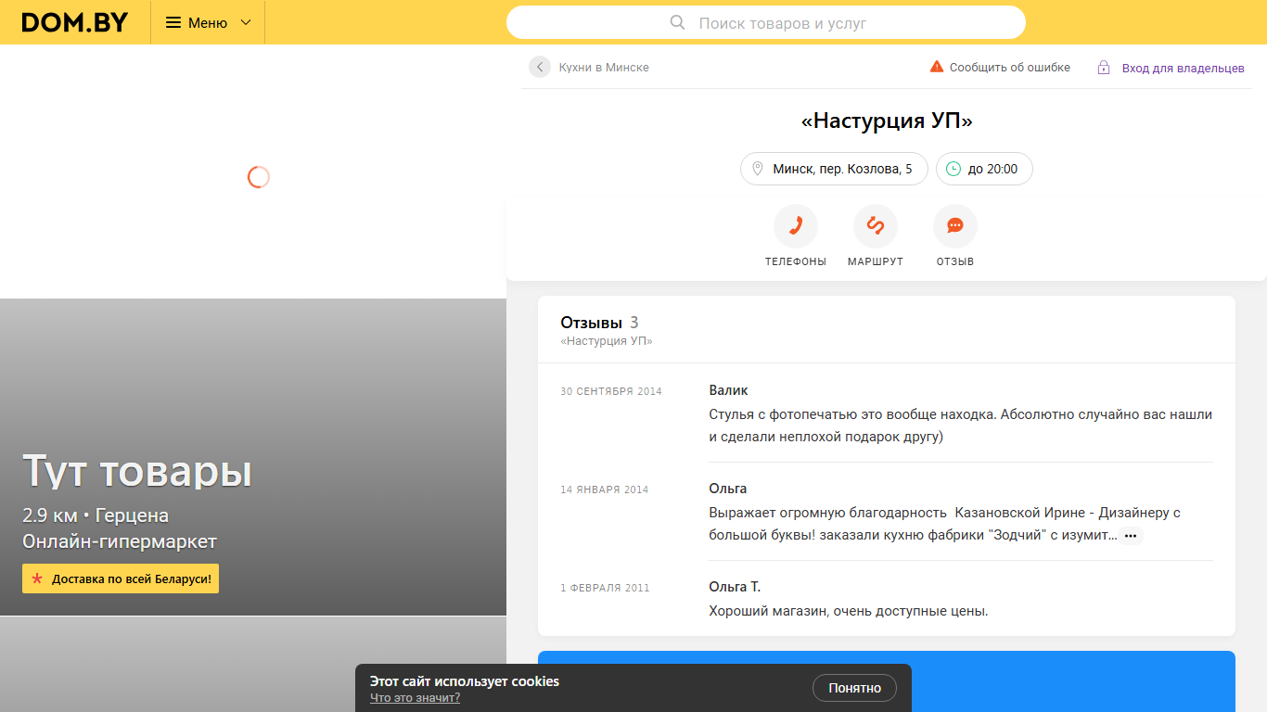The image size is (1267, 712).
Task: Select the ОТЗЫВ label under bubble
Action: coord(955,262)
